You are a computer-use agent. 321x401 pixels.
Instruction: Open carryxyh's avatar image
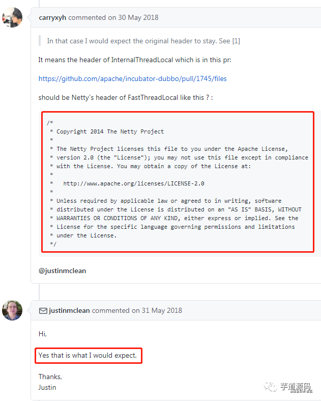coord(12,17)
